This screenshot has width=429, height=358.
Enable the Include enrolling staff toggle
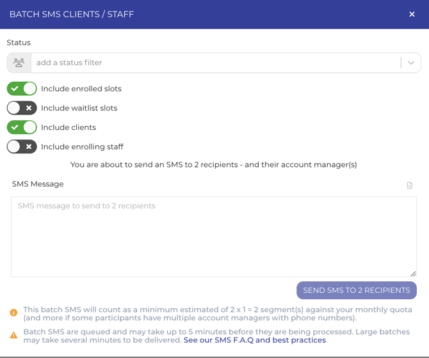click(22, 146)
